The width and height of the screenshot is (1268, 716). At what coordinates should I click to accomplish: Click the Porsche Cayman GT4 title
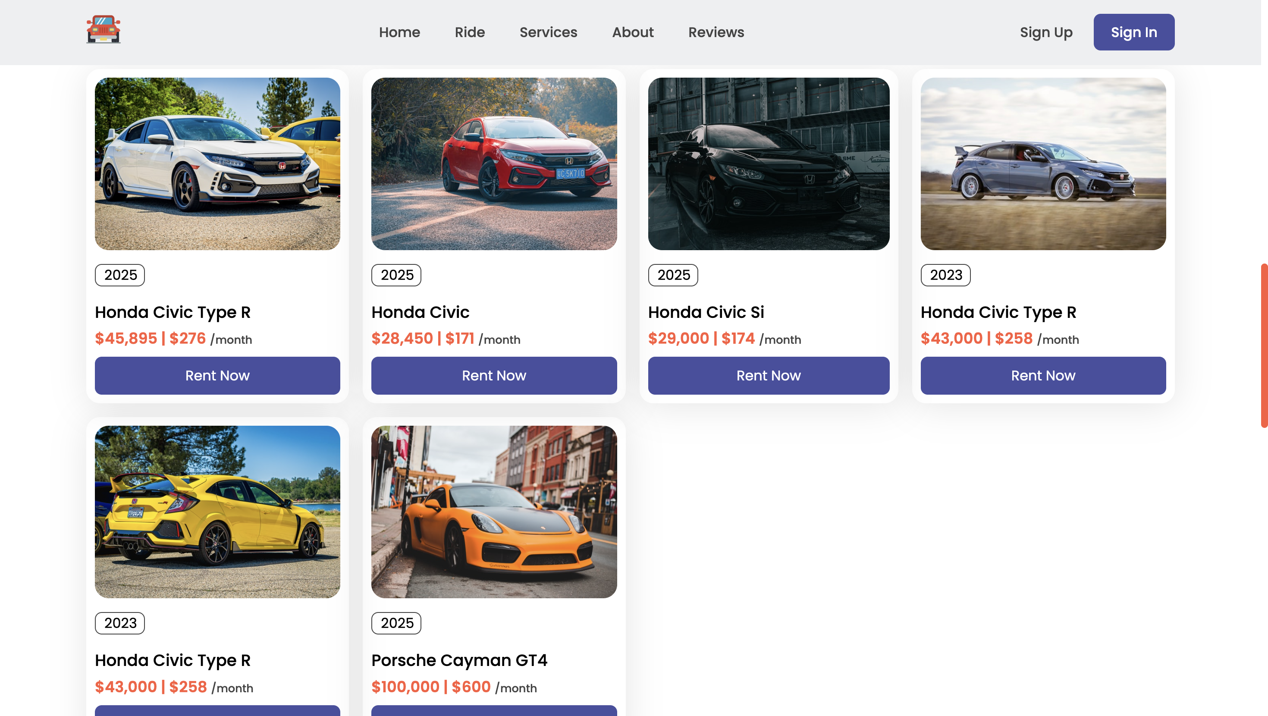459,660
